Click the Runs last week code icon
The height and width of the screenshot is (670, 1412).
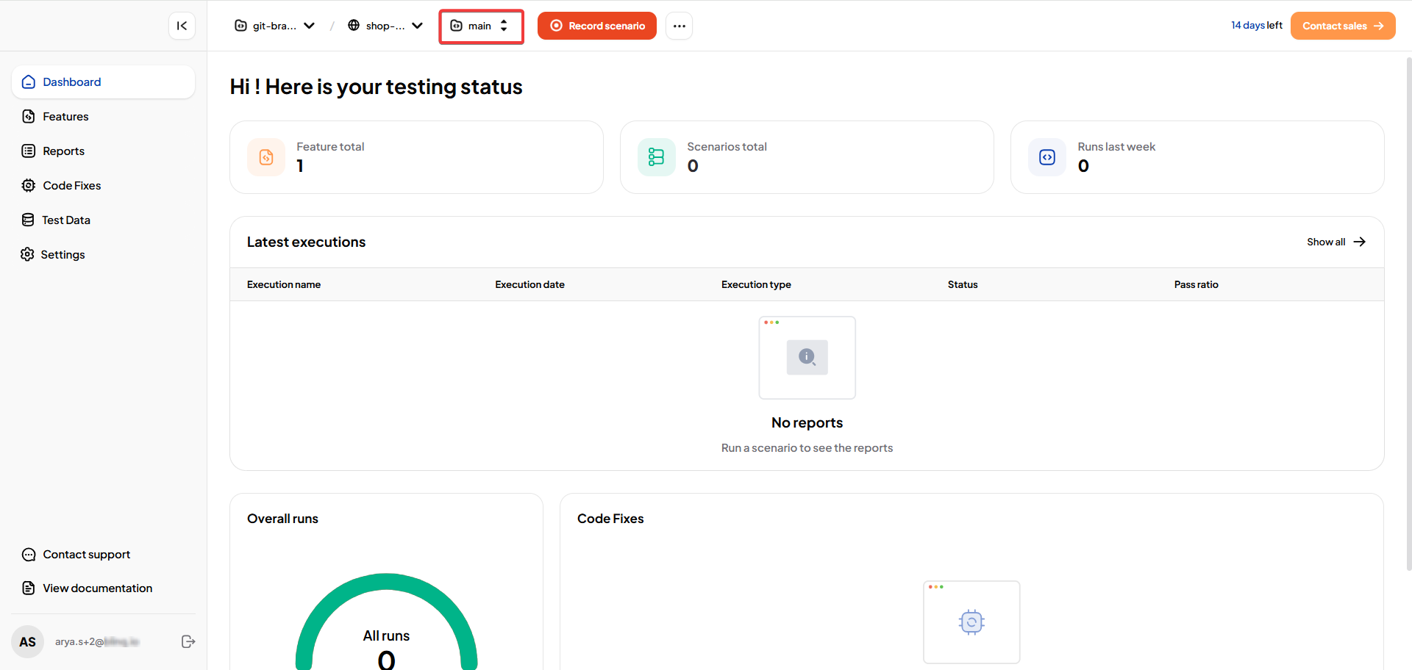[1047, 157]
